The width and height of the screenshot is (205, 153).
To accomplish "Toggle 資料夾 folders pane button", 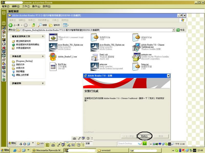I will click(x=54, y=25).
